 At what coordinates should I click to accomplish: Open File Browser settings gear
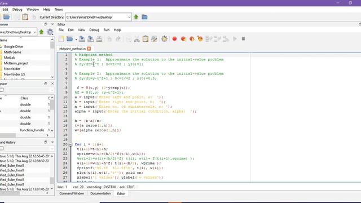click(50, 32)
